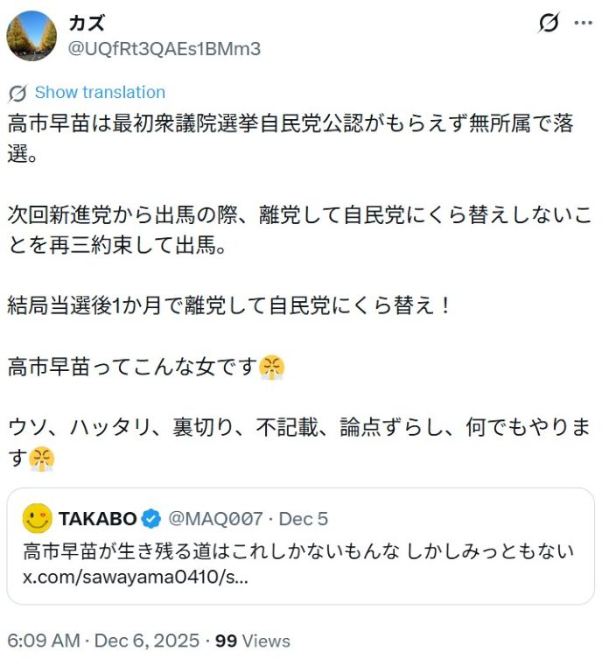
Task: Click the Show translation link
Action: tap(100, 93)
